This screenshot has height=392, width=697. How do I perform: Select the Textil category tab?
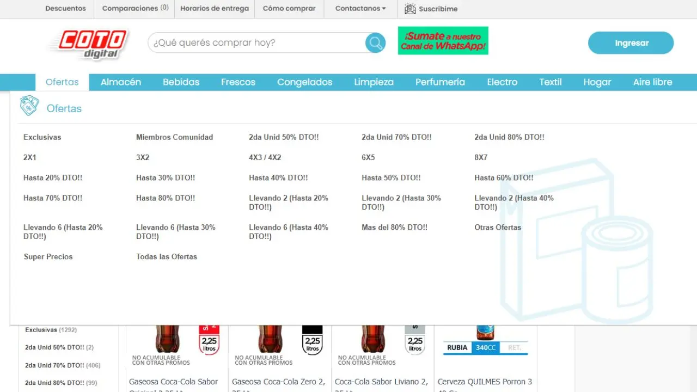pos(551,82)
